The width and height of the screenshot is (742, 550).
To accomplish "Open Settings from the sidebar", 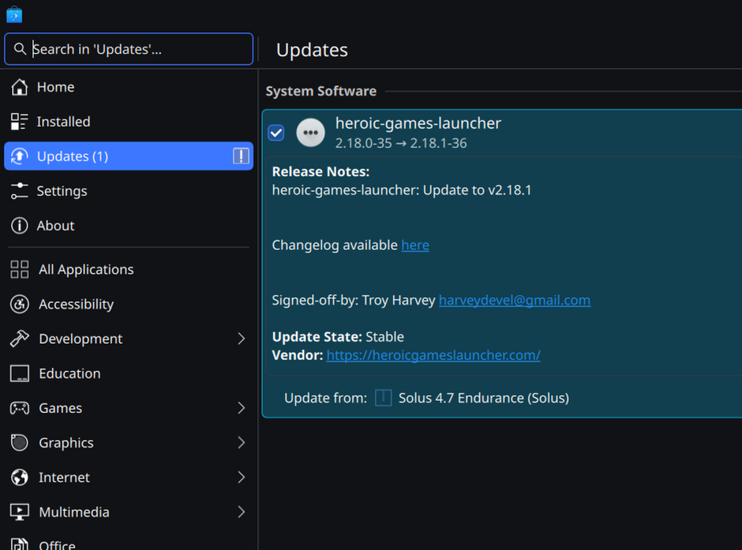I will pyautogui.click(x=129, y=191).
